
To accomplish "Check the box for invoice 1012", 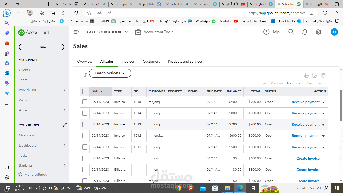I will (x=85, y=136).
